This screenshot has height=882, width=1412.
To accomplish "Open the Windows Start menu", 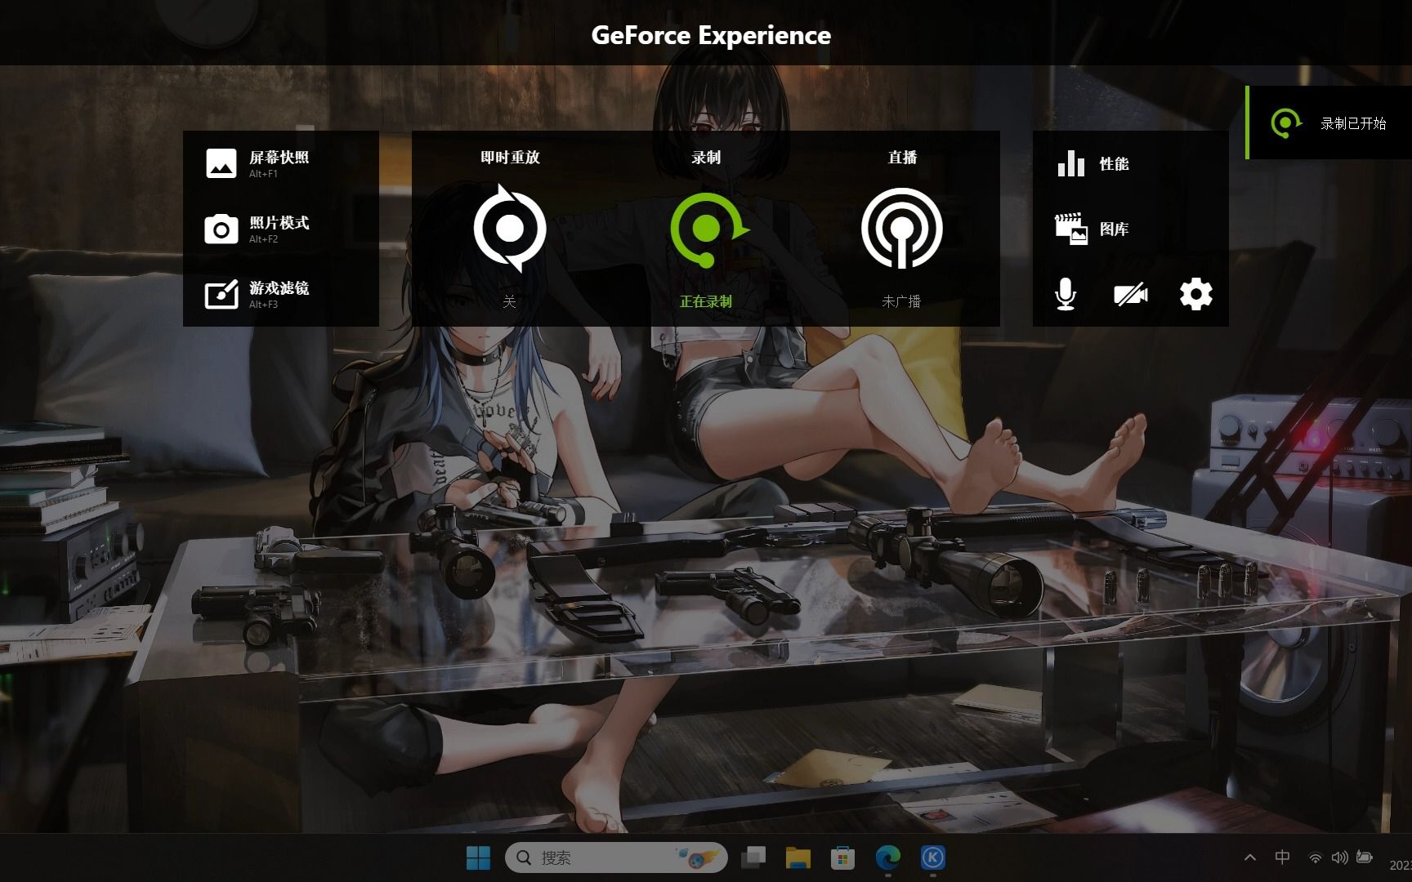I will click(478, 857).
